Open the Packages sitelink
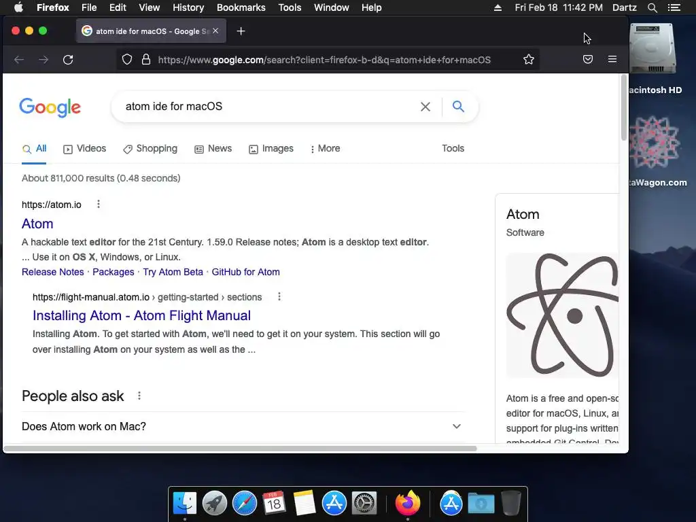Viewport: 696px width, 522px height. tap(114, 272)
